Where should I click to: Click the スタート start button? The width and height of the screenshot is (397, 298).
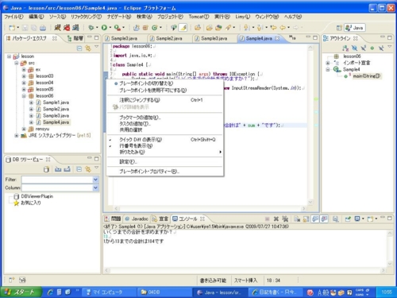[x=21, y=292]
